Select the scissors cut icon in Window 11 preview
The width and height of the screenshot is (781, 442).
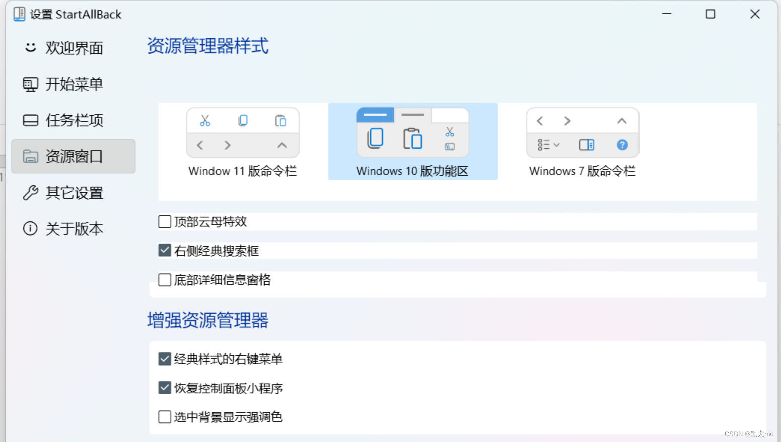(x=205, y=120)
